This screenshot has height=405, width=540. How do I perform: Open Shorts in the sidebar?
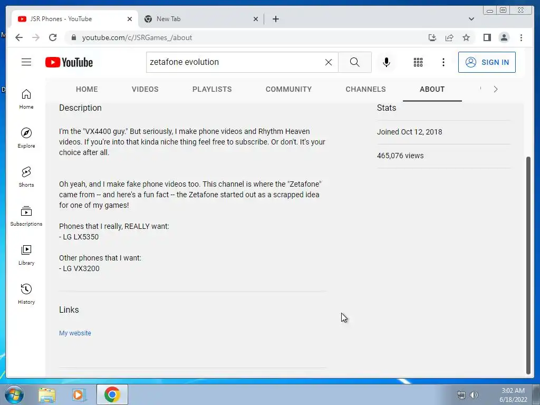[x=26, y=177]
